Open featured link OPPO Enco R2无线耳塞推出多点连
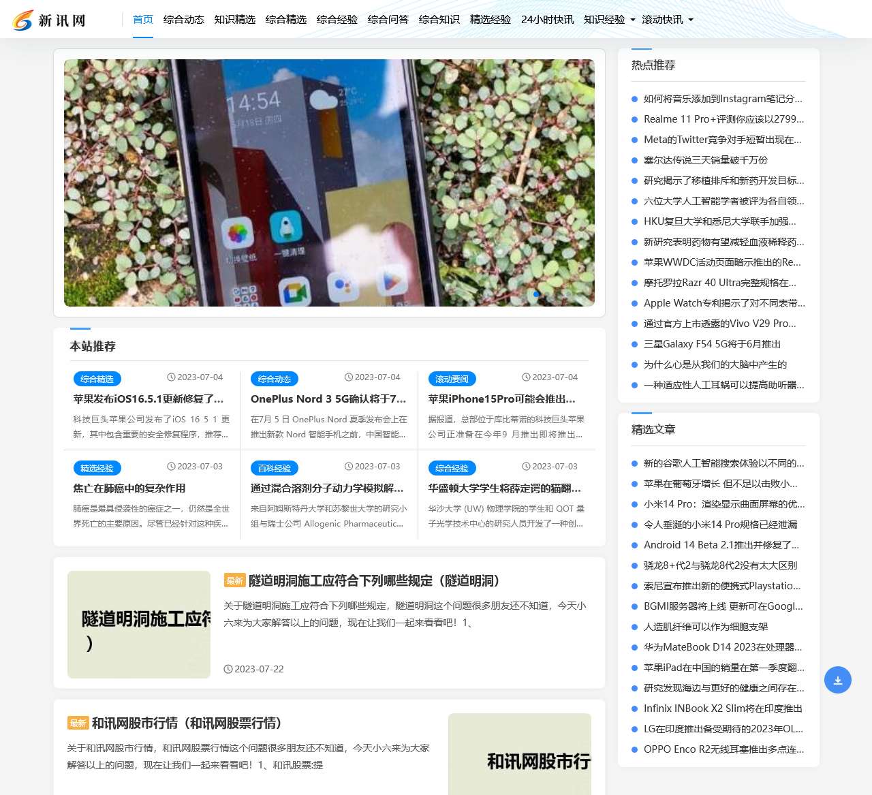The image size is (872, 795). 723,749
